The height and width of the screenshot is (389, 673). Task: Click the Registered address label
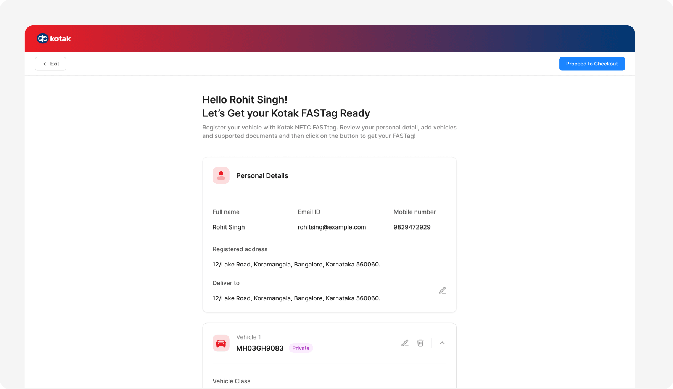(240, 249)
